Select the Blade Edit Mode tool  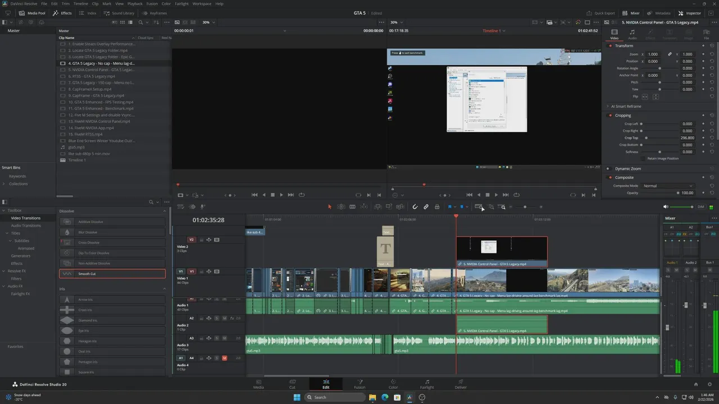[352, 207]
